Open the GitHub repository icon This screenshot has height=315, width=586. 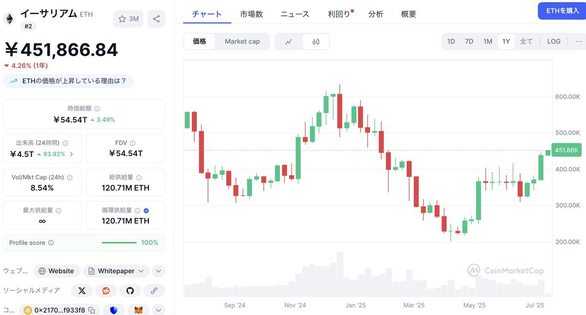130,291
